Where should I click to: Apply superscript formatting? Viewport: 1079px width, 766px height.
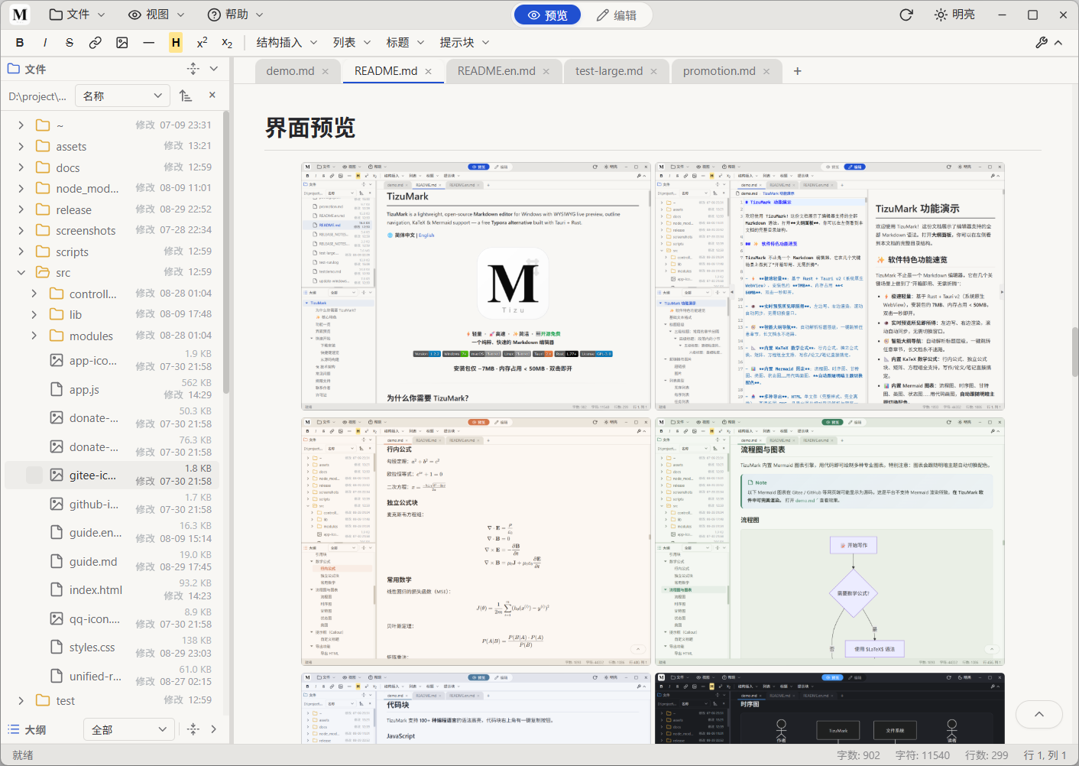202,43
